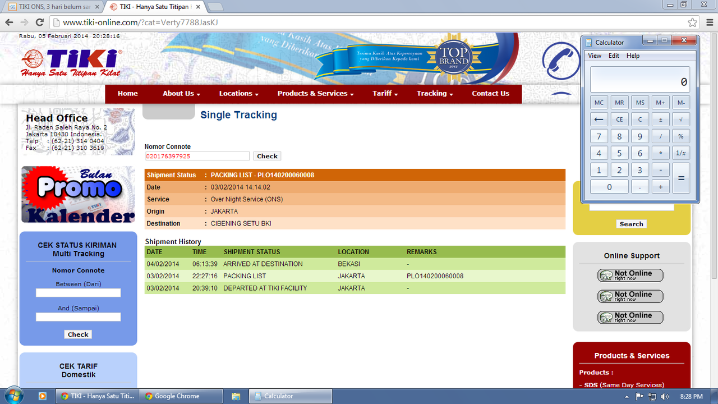Click the Nomor Connote input field
This screenshot has width=718, height=404.
(x=197, y=156)
